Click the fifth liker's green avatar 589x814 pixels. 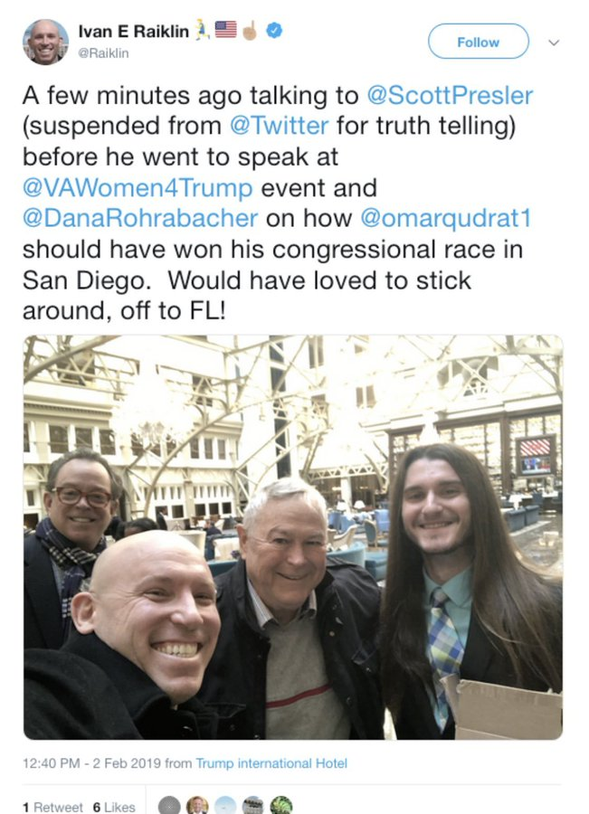coord(281,805)
